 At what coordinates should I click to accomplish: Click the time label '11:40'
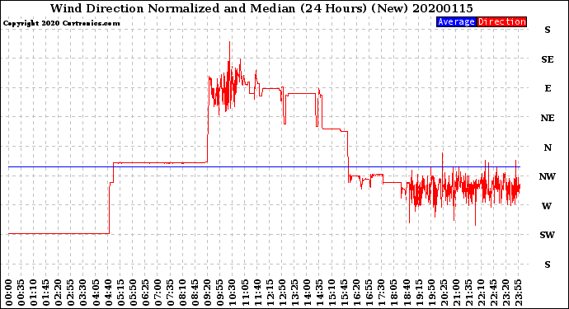coord(257,293)
